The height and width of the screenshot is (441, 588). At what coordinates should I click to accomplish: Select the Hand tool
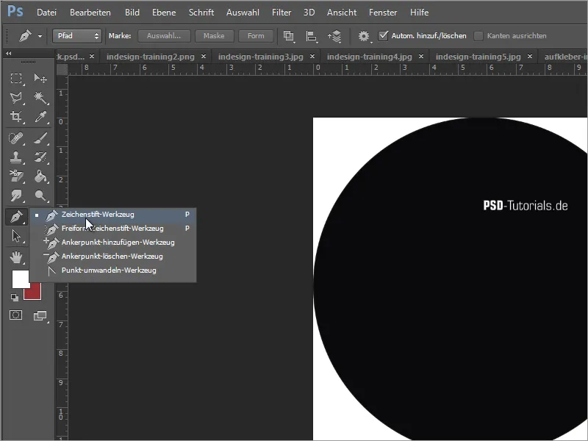point(16,257)
